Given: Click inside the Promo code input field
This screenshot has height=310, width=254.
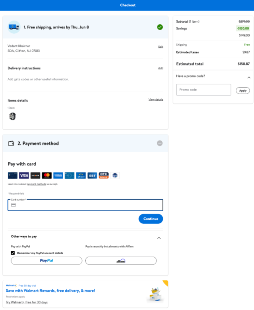Looking at the screenshot, I should (x=203, y=90).
